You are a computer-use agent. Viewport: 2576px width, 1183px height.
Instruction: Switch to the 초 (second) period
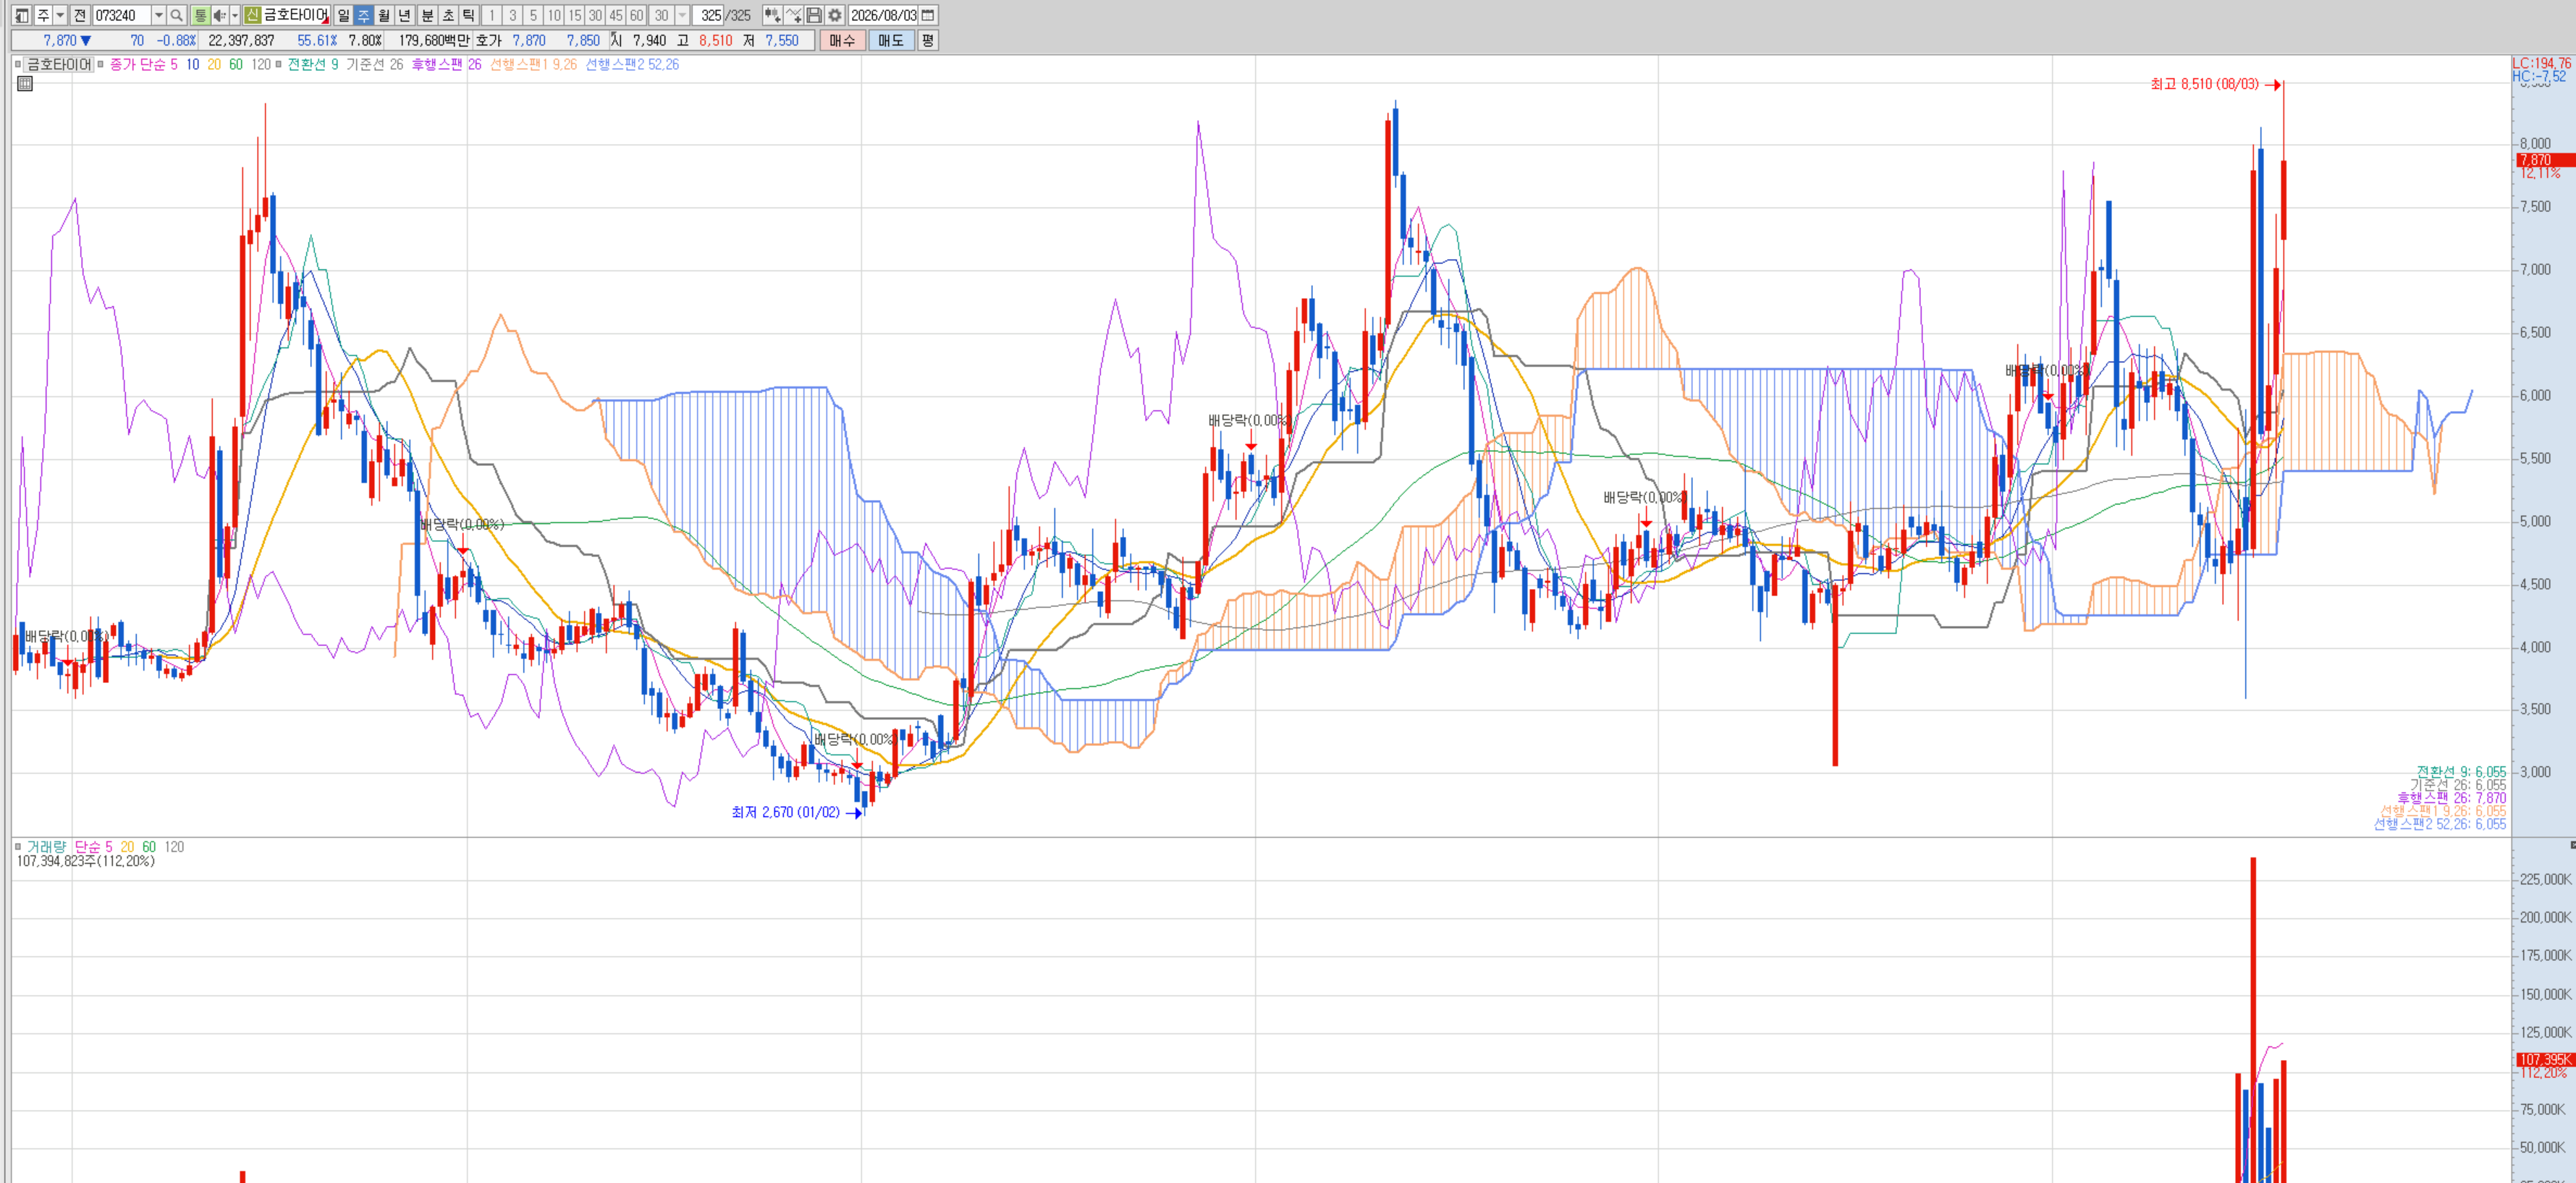click(x=448, y=15)
